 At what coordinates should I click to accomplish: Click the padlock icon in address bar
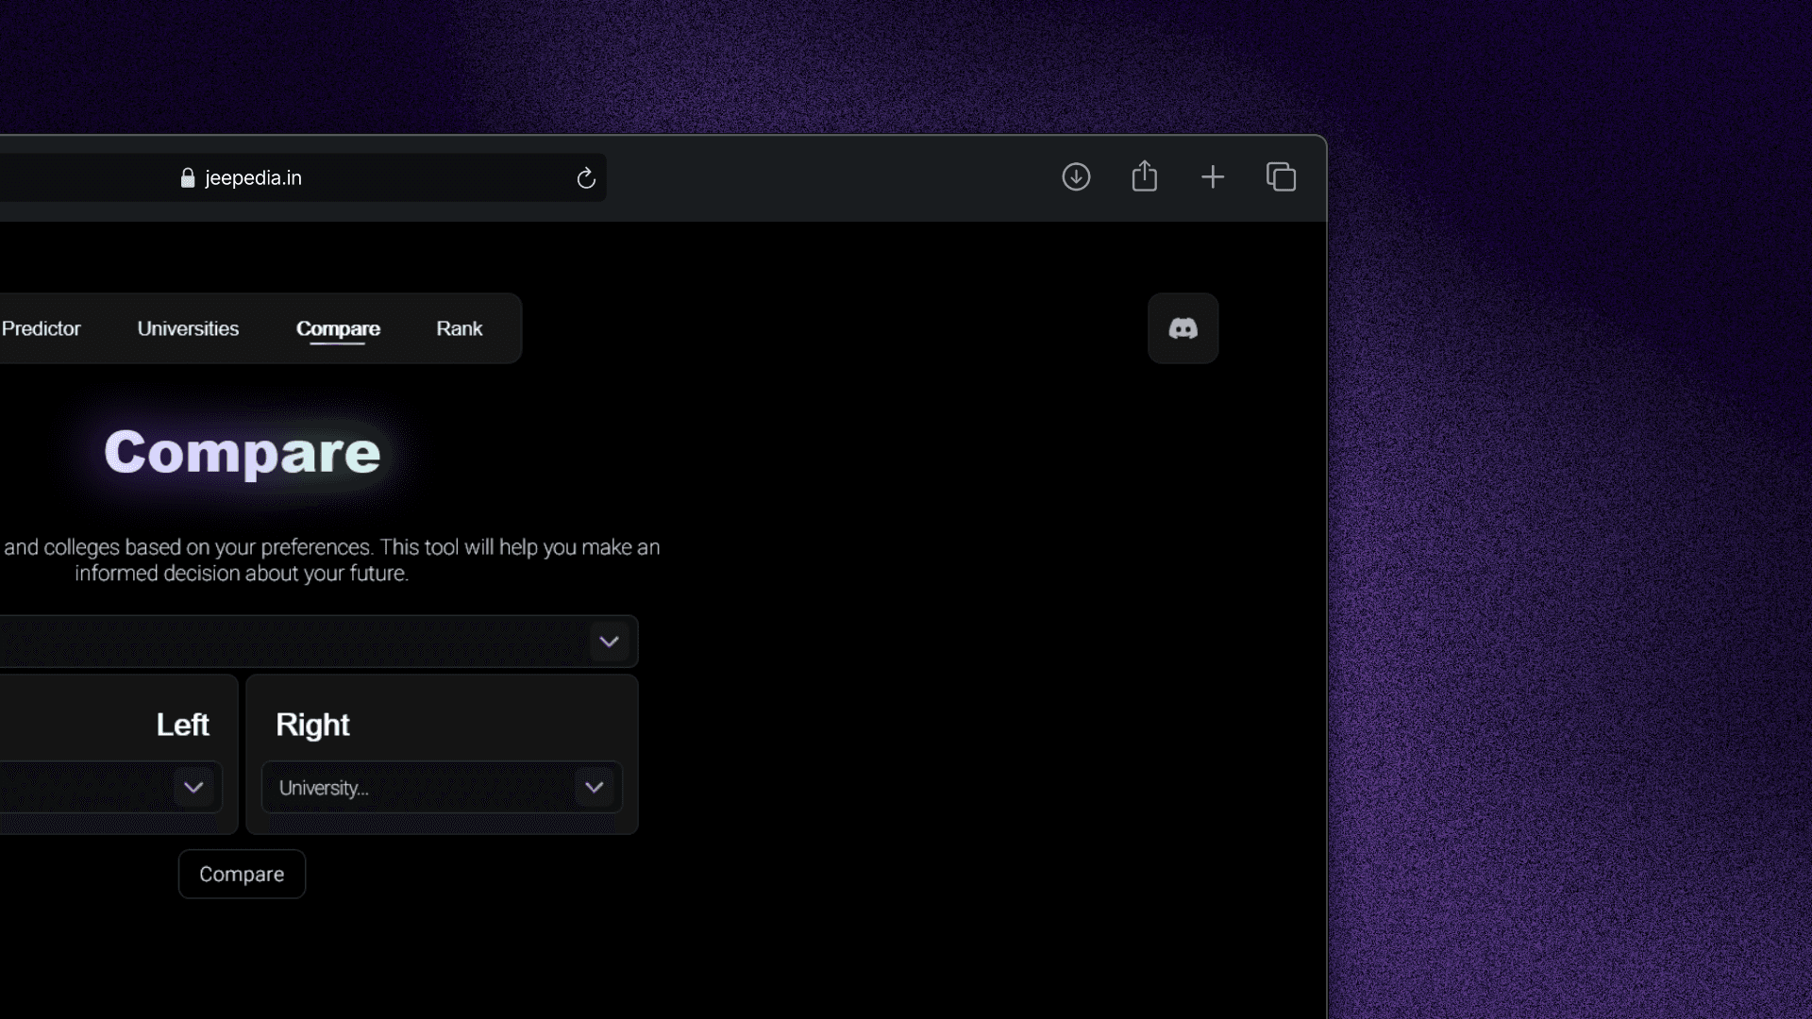point(188,178)
